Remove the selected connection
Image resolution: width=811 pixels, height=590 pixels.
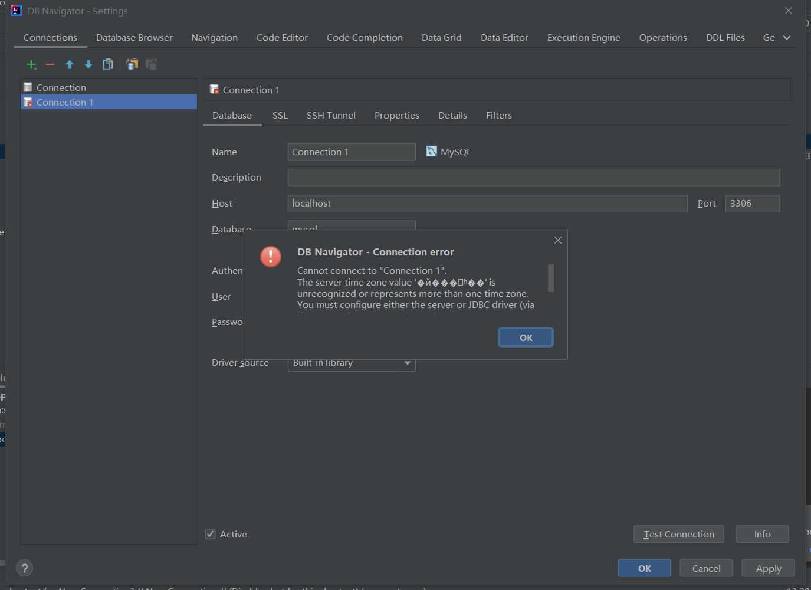click(50, 64)
